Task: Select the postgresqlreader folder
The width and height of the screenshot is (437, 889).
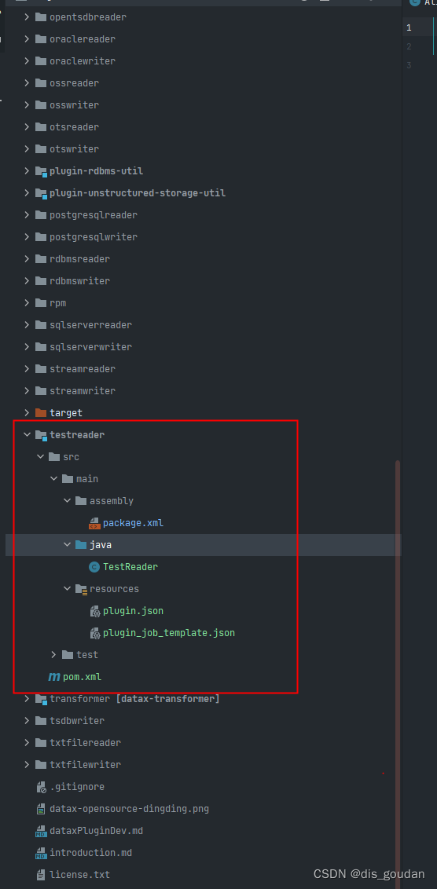Action: pos(94,215)
